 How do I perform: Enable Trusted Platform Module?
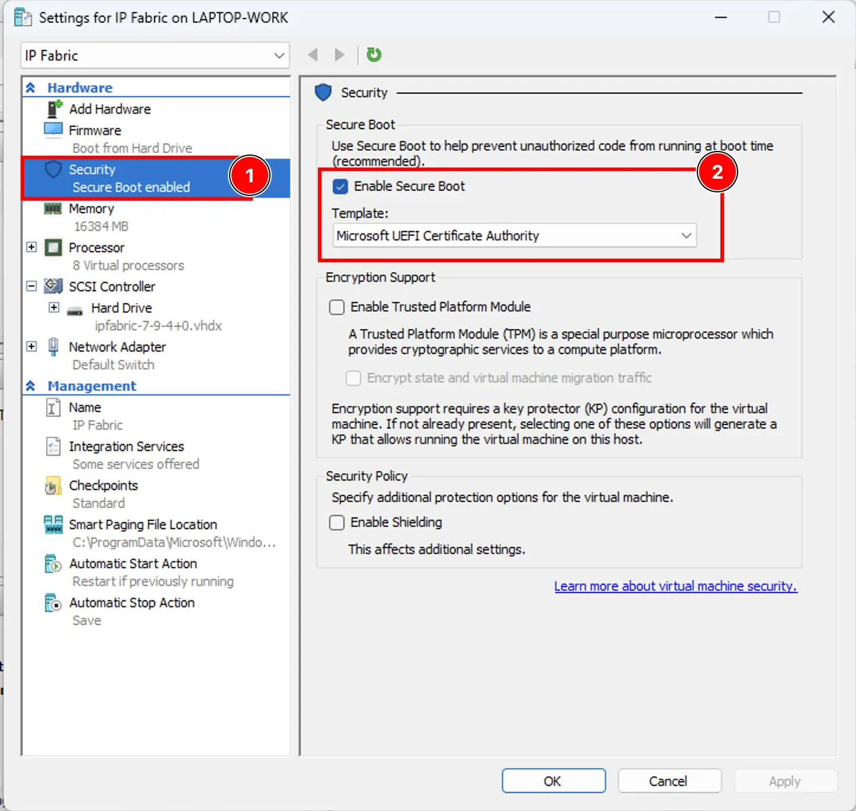tap(337, 307)
